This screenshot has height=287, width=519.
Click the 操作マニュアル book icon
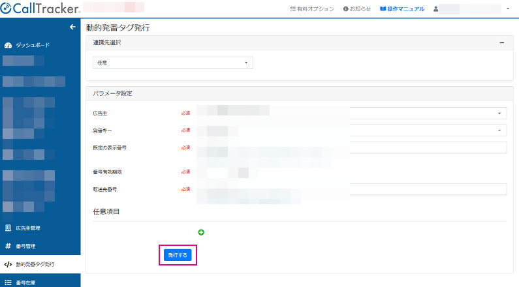pyautogui.click(x=383, y=9)
